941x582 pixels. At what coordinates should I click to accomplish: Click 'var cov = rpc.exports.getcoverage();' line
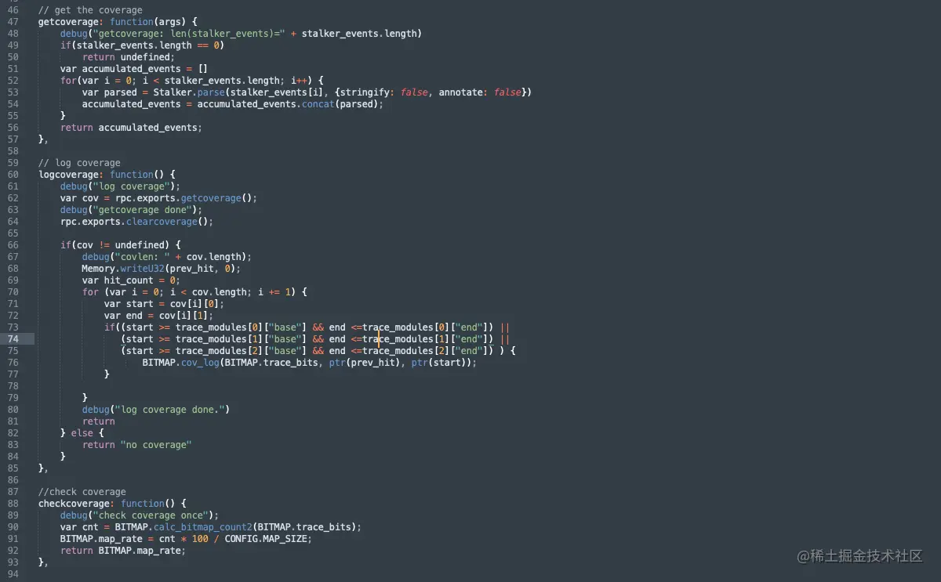[x=158, y=198]
